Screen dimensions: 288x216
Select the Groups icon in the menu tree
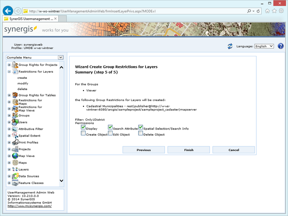pos(14,115)
